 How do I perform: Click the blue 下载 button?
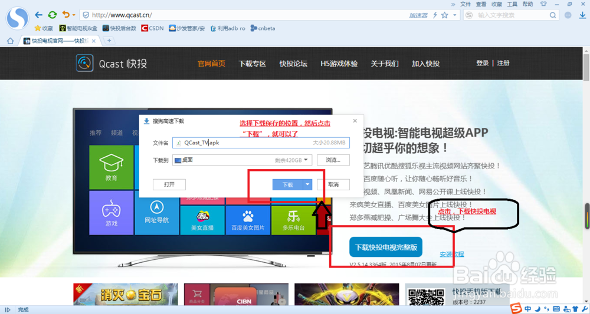tap(287, 184)
